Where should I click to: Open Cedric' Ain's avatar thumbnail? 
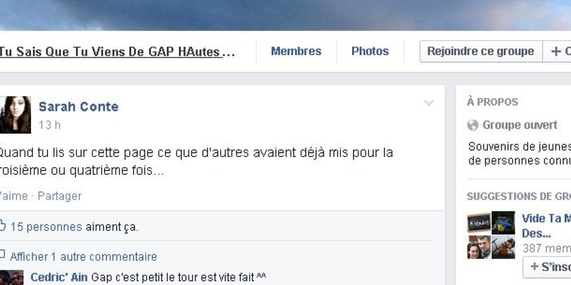point(11,278)
